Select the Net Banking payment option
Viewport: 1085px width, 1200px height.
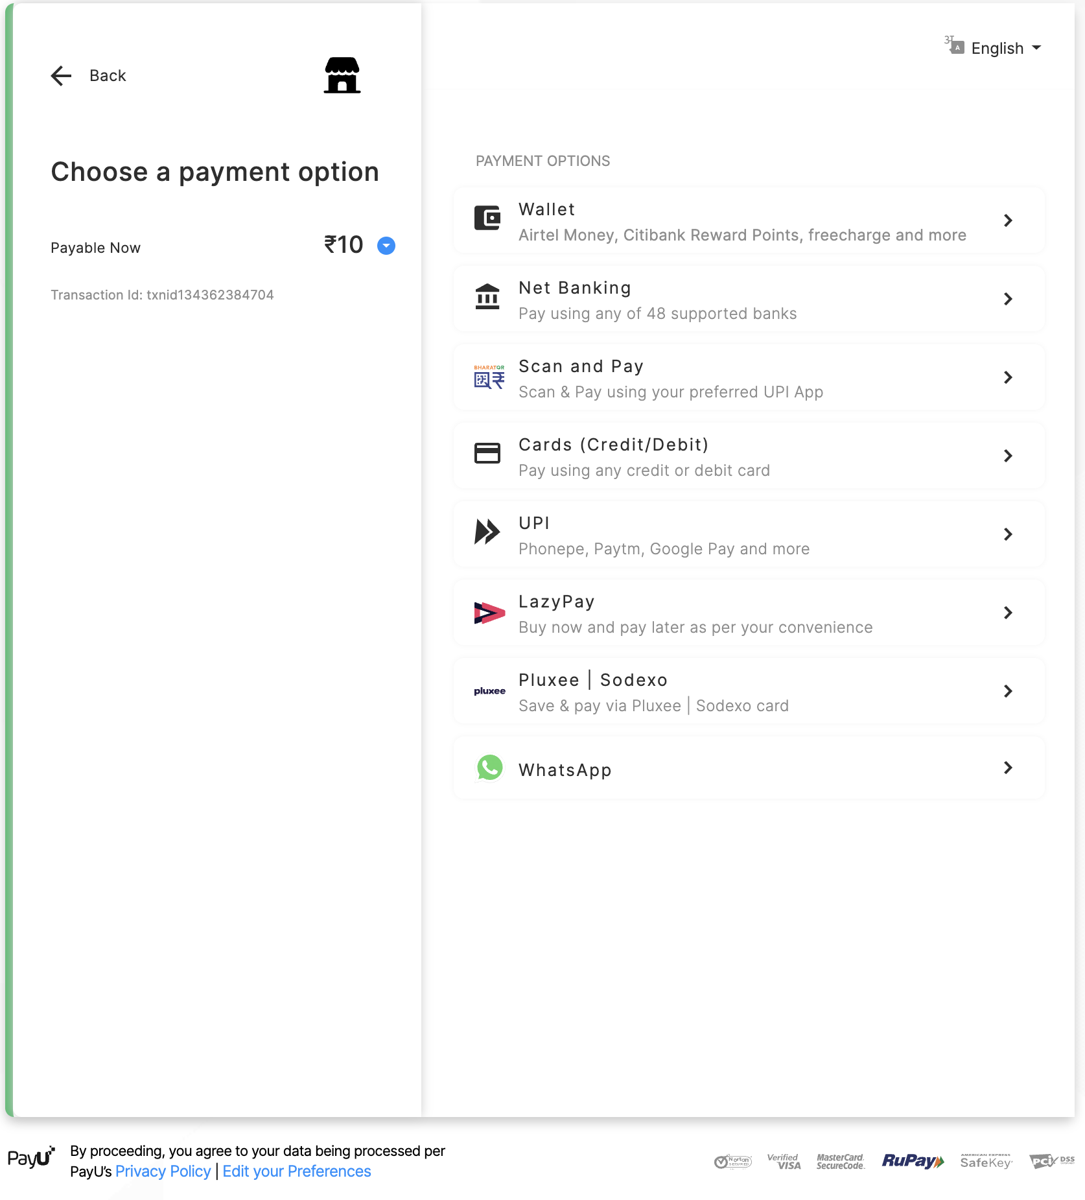point(749,300)
